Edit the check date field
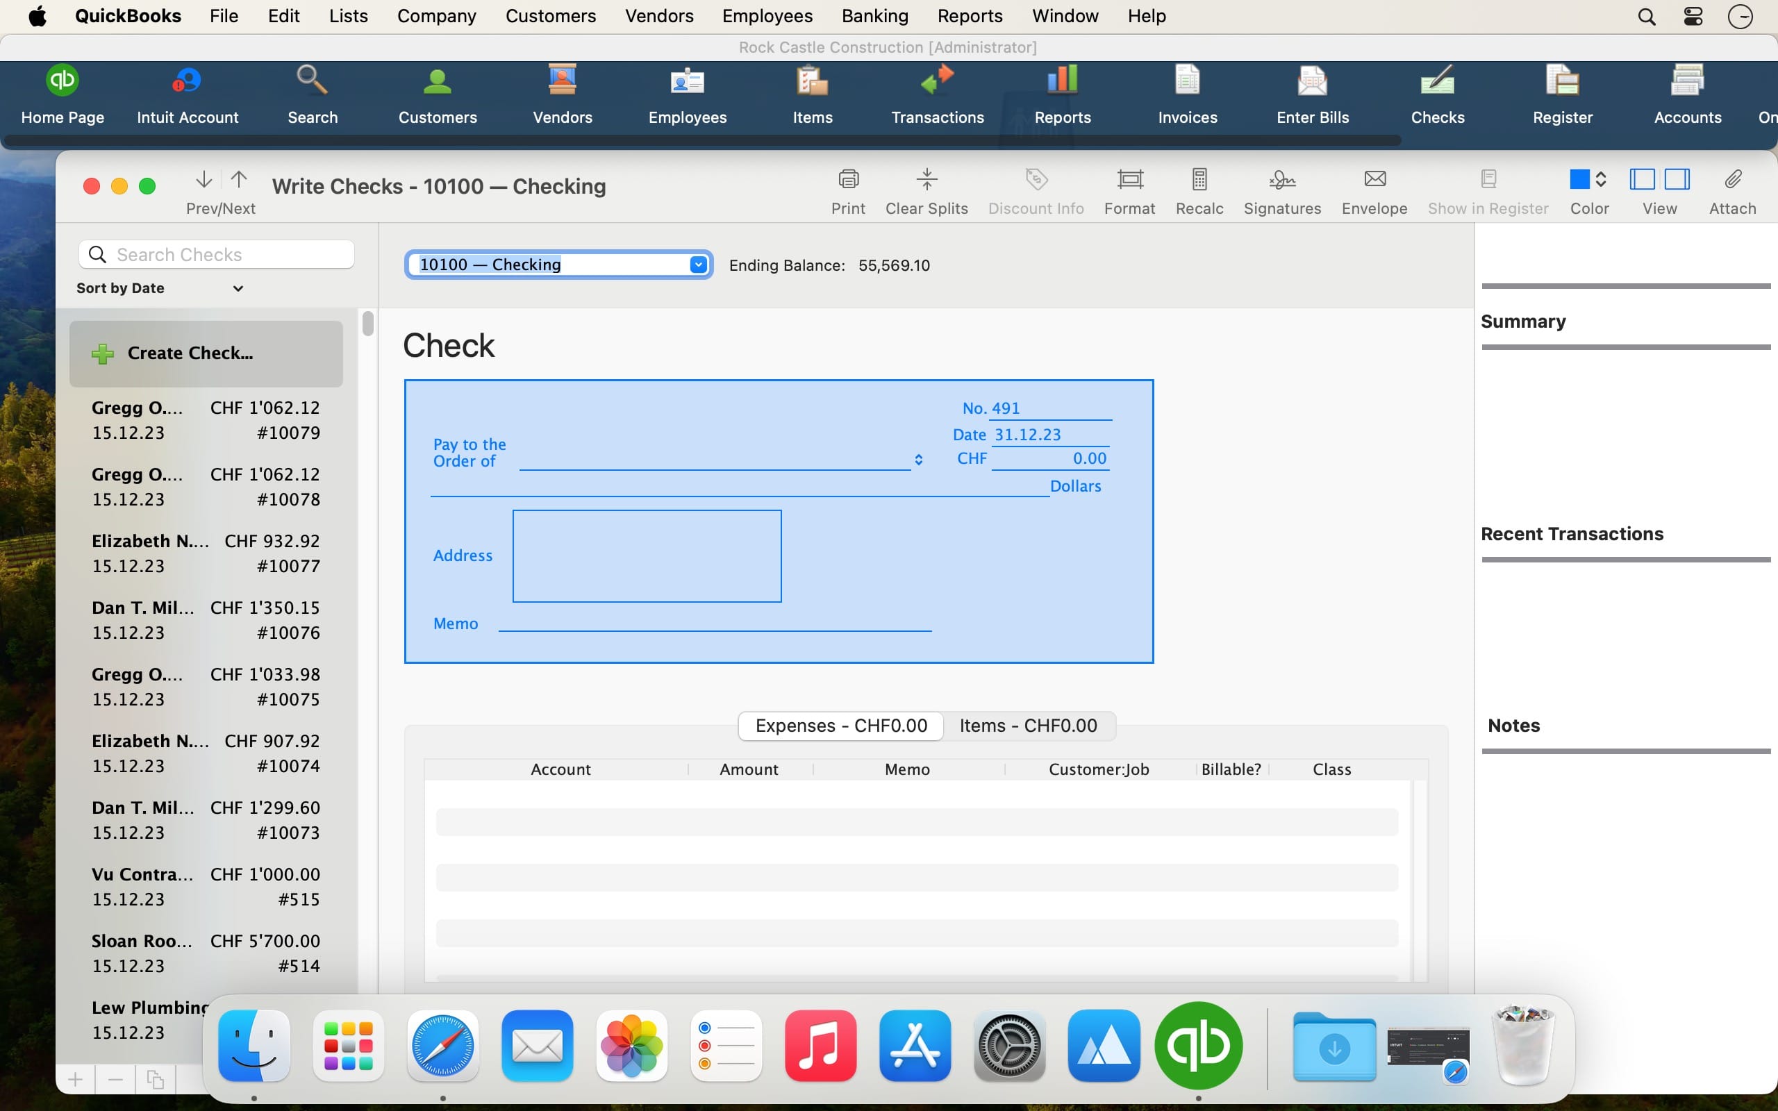This screenshot has width=1778, height=1111. pyautogui.click(x=1050, y=435)
